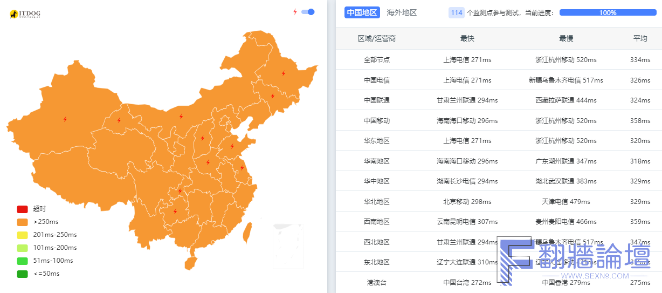Click the lightning icon beside the toggle
Image resolution: width=662 pixels, height=293 pixels.
(295, 12)
